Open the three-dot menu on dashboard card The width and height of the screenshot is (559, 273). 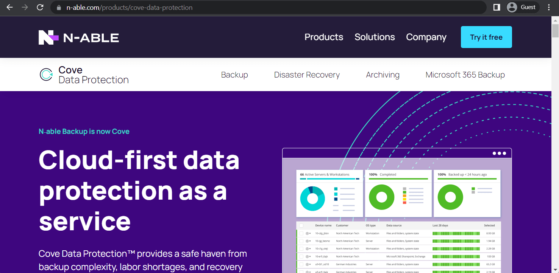(x=500, y=153)
